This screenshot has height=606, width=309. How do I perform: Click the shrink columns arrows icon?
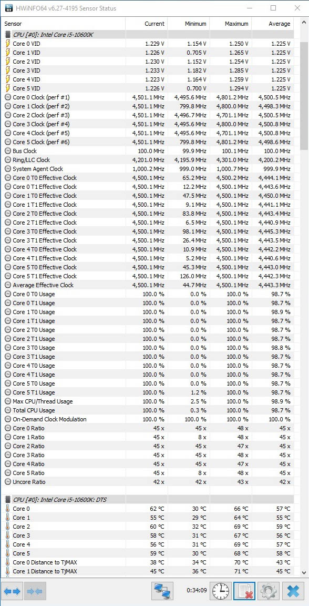[35, 591]
